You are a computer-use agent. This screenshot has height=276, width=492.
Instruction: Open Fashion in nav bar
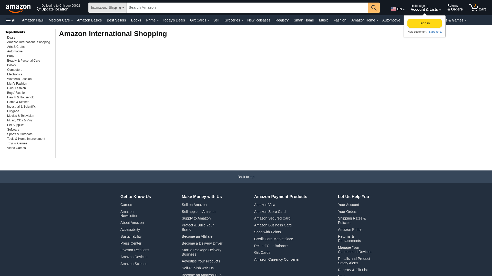[340, 20]
